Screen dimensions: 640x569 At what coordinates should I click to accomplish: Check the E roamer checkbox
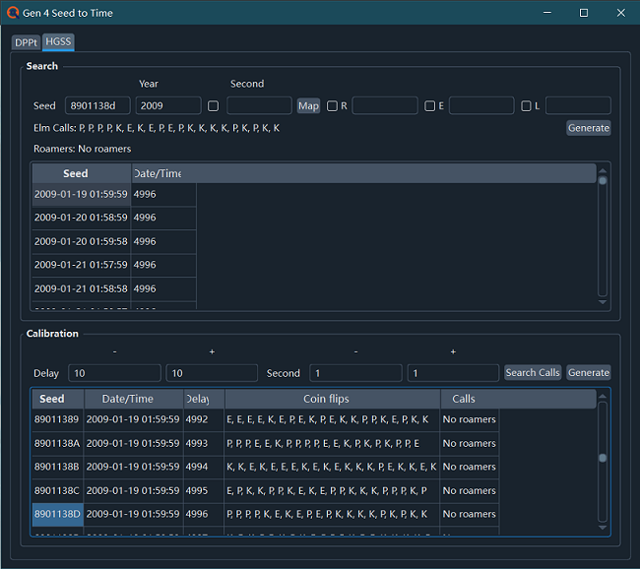[x=430, y=106]
